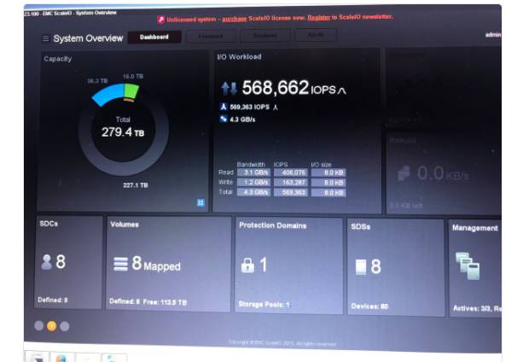The width and height of the screenshot is (517, 362).
Task: Click the Volumes stacked bars icon
Action: point(120,264)
